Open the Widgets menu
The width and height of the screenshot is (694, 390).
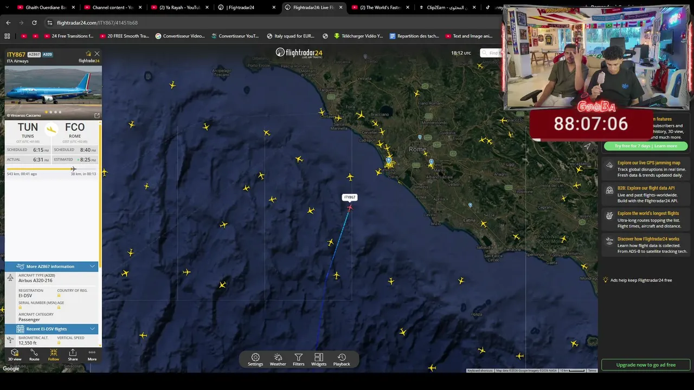tap(319, 360)
